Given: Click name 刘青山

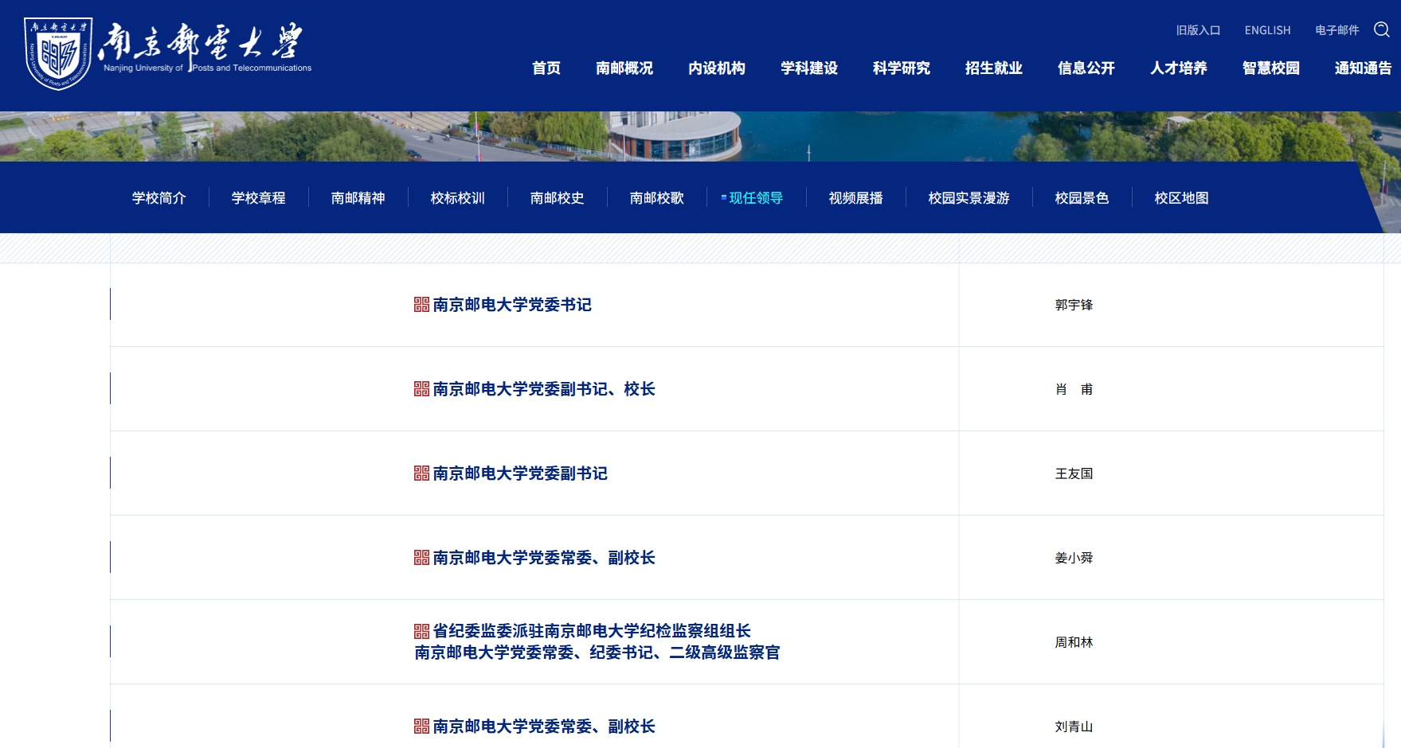Looking at the screenshot, I should pos(1074,727).
